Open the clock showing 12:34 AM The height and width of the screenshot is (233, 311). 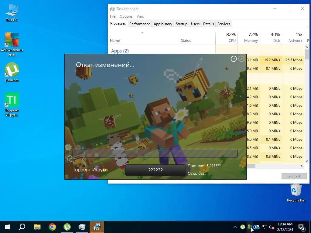[285, 227]
